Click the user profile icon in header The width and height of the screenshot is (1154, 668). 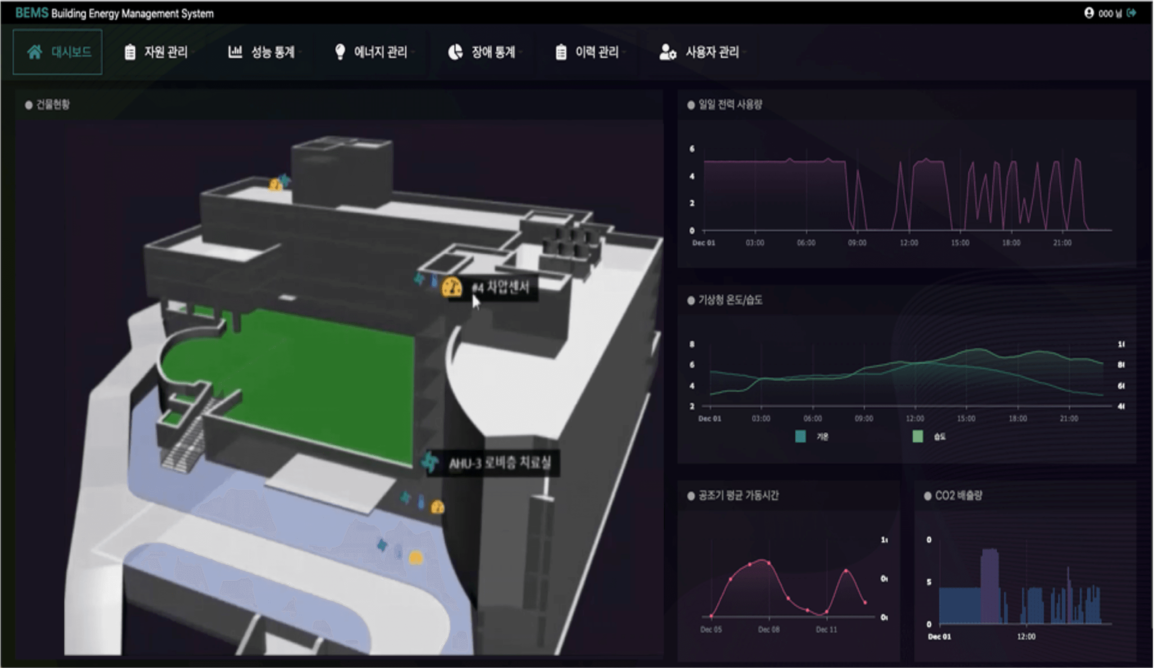click(1089, 13)
